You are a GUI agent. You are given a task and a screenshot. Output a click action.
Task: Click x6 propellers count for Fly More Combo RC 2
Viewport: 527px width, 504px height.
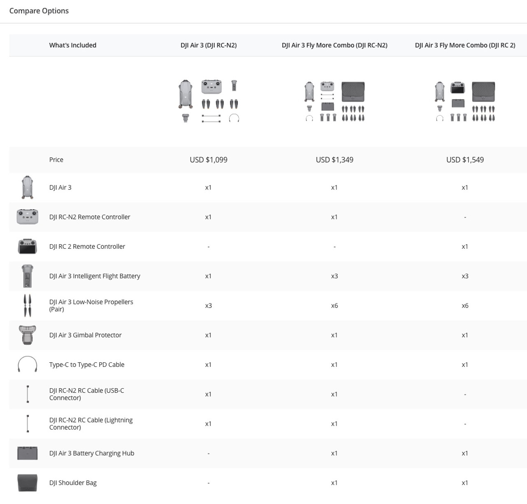click(465, 306)
